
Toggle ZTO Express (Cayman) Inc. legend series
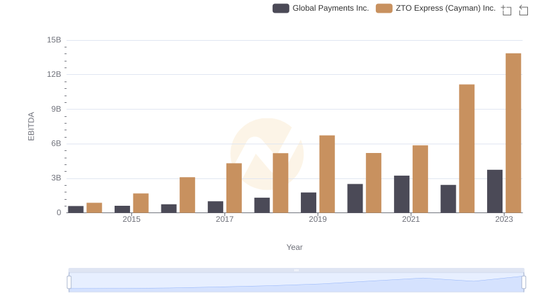pos(435,8)
